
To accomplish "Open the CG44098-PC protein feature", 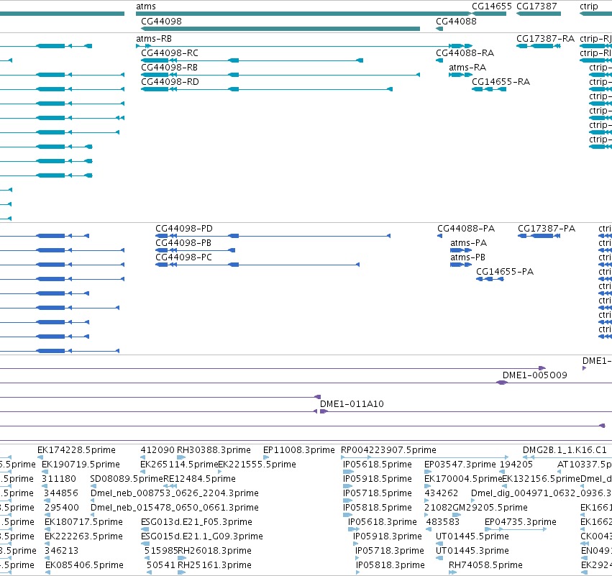I will (x=257, y=265).
